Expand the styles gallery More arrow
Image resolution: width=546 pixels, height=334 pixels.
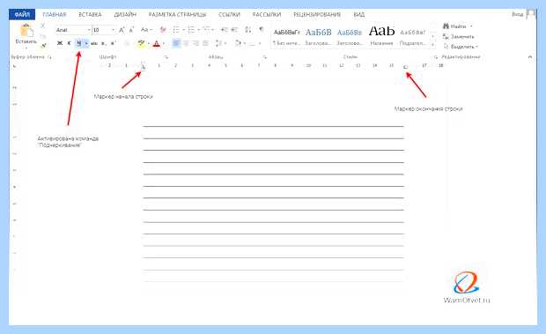click(432, 45)
